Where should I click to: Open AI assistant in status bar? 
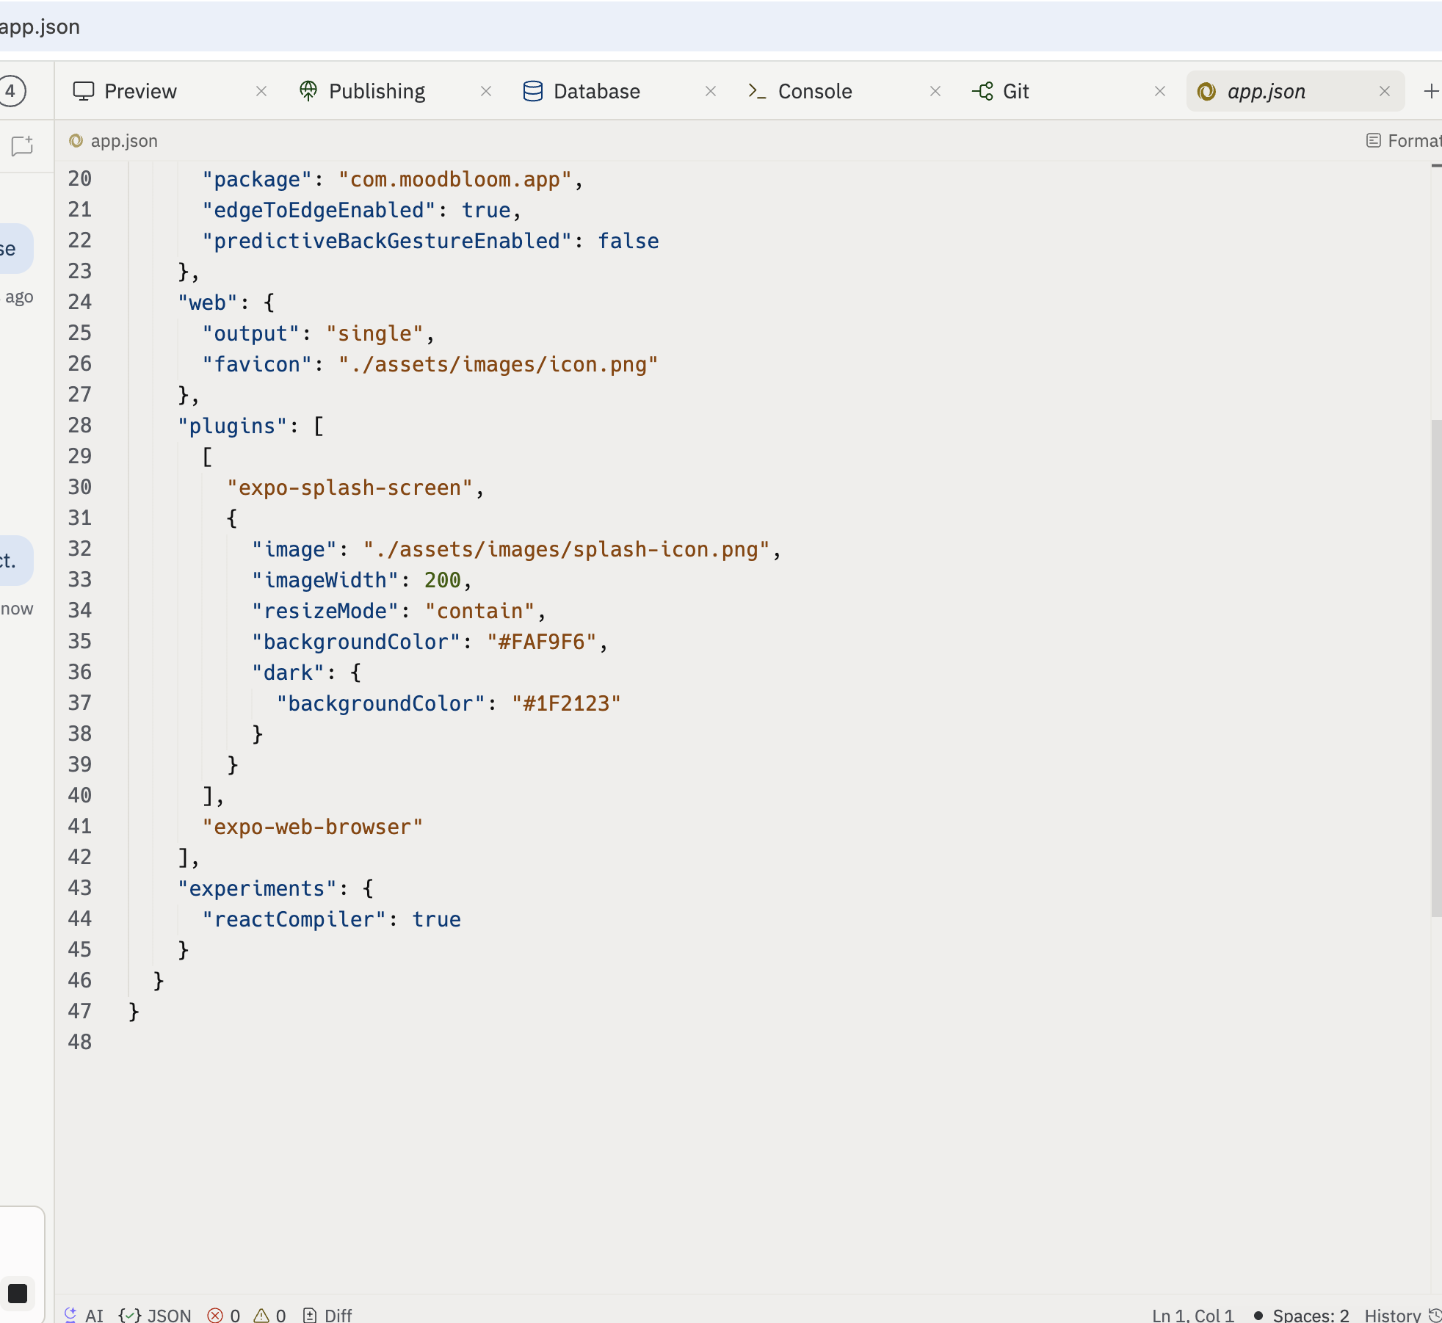(84, 1315)
